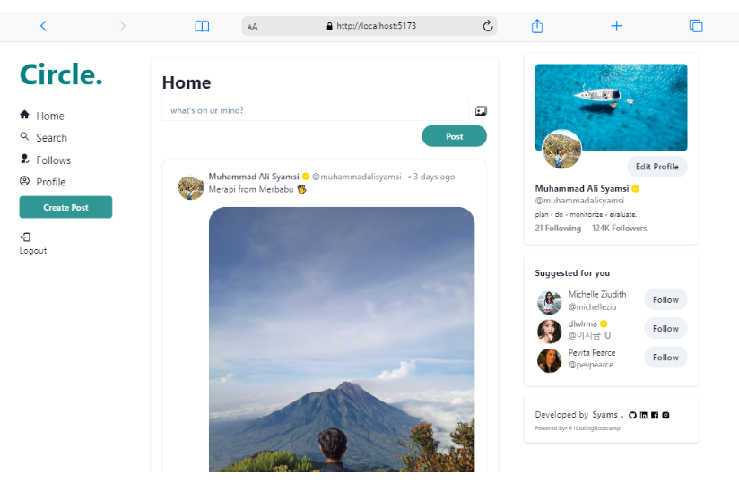Click the image upload icon beside post input
Image resolution: width=739 pixels, height=483 pixels.
coord(481,111)
